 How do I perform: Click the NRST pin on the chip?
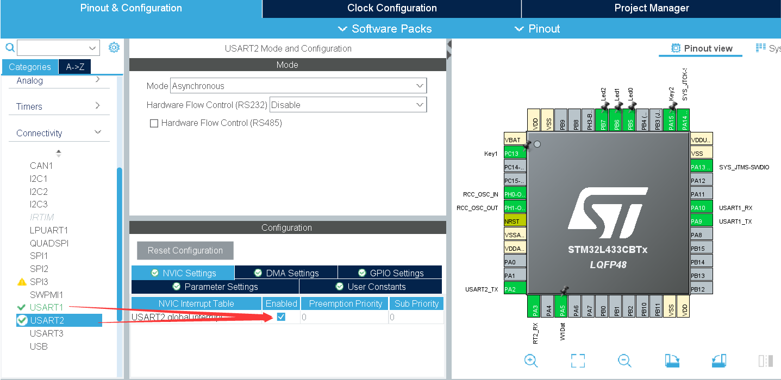coord(515,221)
